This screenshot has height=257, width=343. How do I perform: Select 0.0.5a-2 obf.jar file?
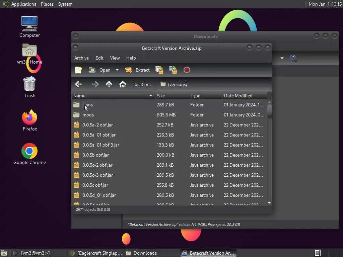pos(169,125)
